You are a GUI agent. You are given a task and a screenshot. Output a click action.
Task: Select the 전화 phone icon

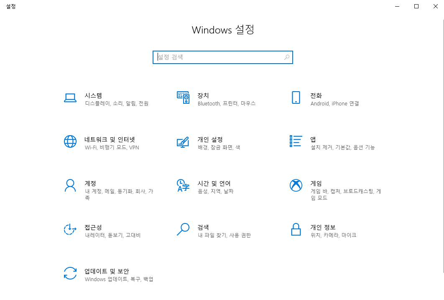[x=296, y=97]
